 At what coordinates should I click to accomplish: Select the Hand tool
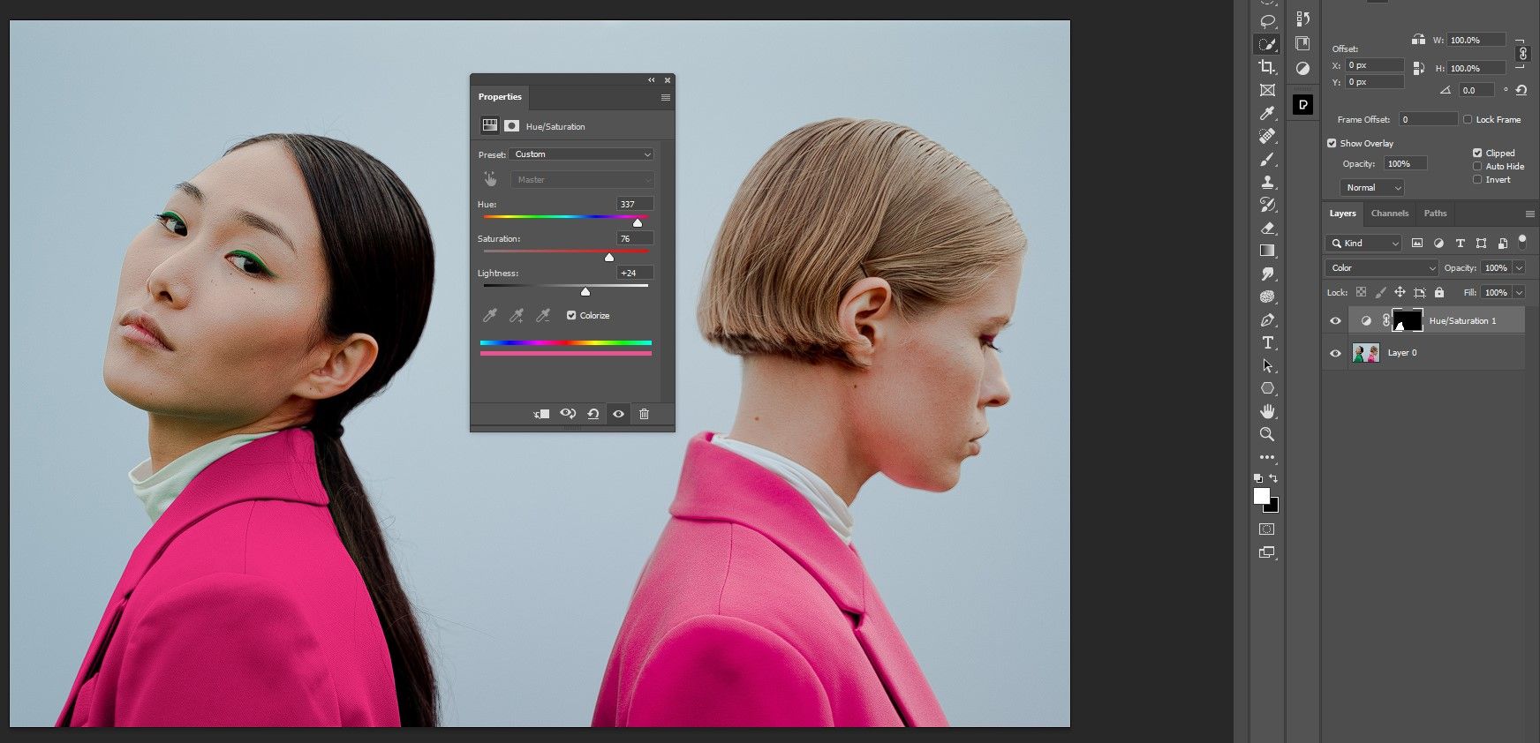(x=1267, y=411)
